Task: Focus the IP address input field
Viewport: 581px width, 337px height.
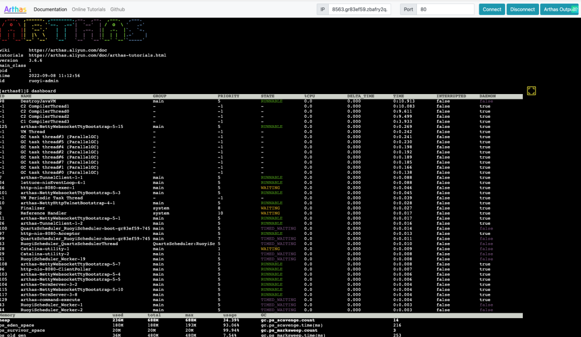Action: [x=359, y=9]
